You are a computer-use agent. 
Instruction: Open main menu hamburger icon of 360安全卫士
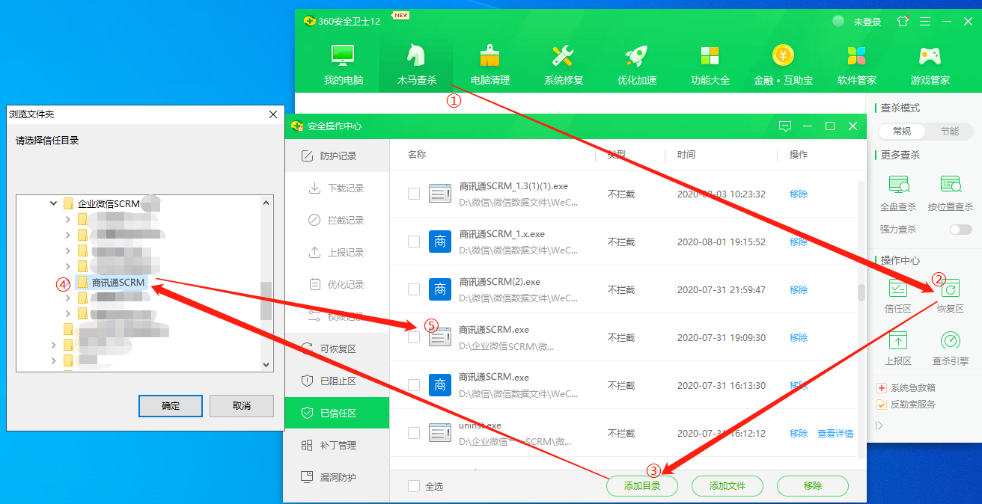(x=925, y=21)
